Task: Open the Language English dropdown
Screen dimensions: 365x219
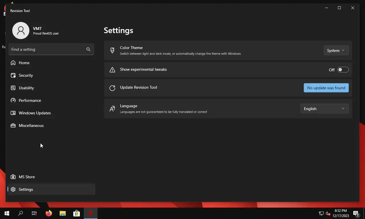Action: click(x=325, y=109)
